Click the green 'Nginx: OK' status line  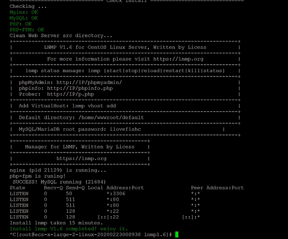24,12
